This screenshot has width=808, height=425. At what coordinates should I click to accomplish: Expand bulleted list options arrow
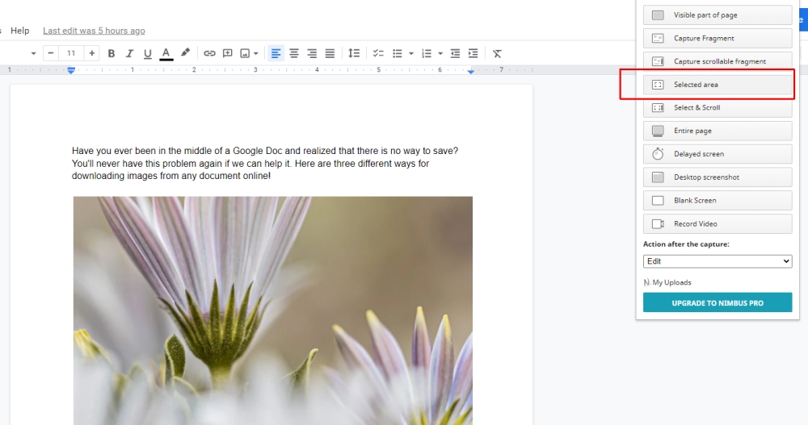[x=410, y=53]
